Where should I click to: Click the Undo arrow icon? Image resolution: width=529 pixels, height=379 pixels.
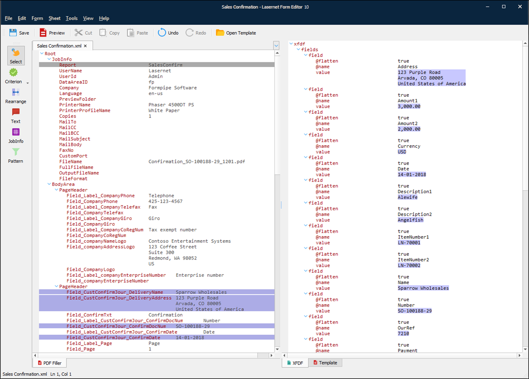pyautogui.click(x=162, y=33)
